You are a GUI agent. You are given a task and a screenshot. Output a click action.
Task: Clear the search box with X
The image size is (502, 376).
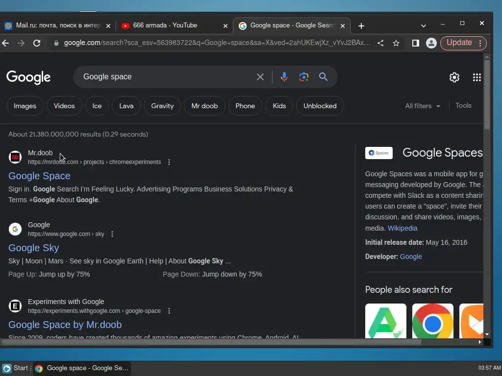pyautogui.click(x=260, y=77)
